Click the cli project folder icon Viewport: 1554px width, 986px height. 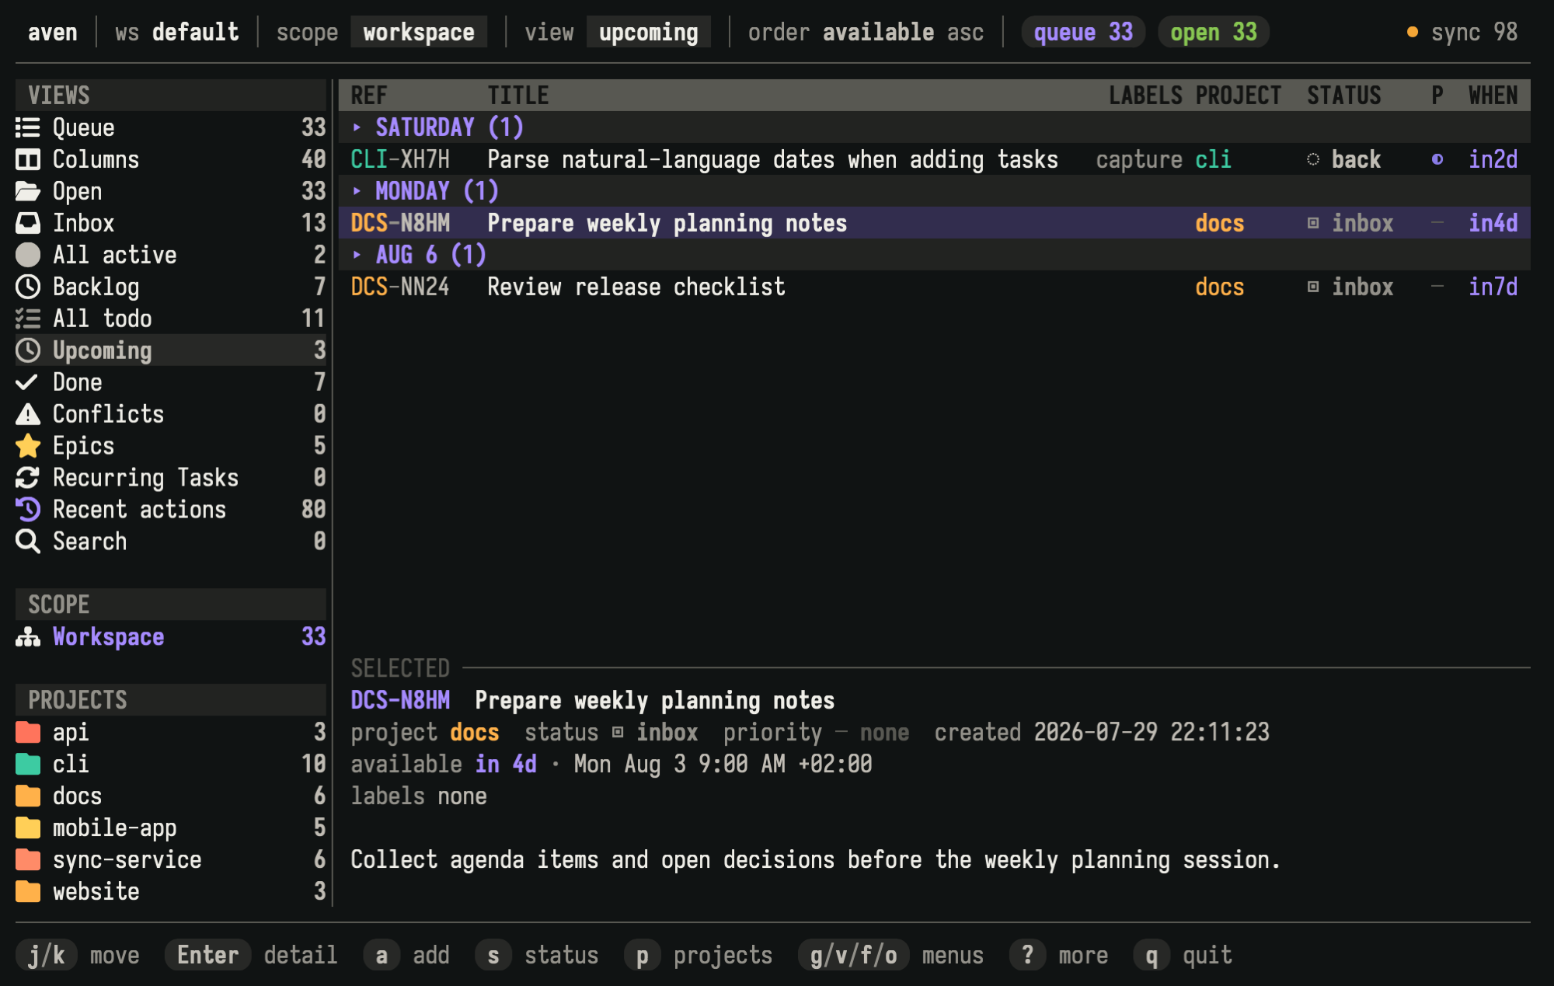[x=28, y=764]
